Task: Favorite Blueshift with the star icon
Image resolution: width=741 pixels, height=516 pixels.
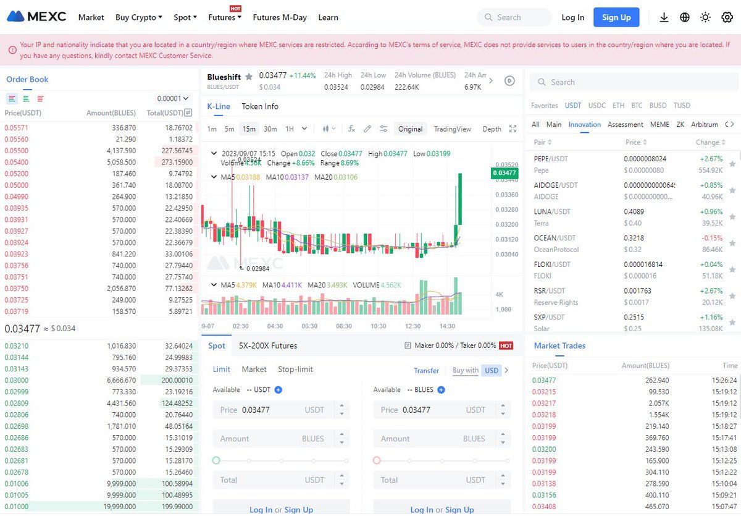Action: point(249,77)
